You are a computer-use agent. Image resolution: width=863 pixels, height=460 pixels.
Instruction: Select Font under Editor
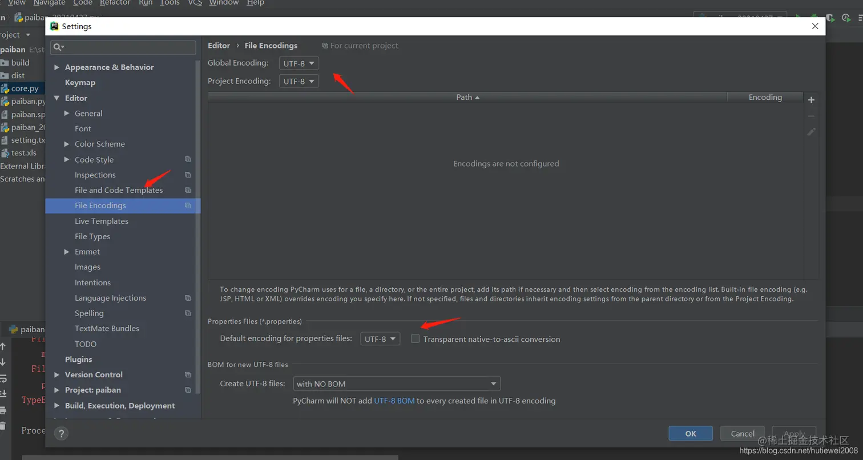click(83, 129)
